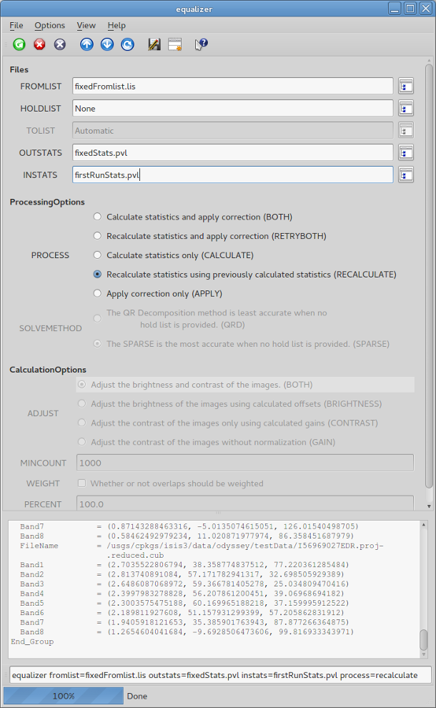Click the green Run icon in toolbar

point(19,44)
